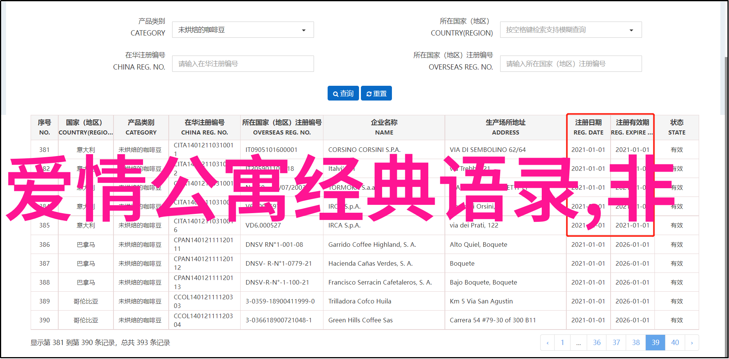Select row number 388
Screen dimensions: 729x359
point(45,283)
